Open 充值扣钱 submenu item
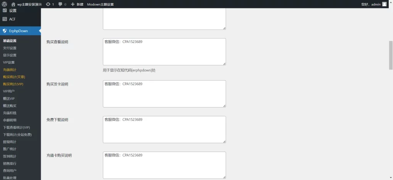This screenshot has width=393, height=180. pos(10,113)
